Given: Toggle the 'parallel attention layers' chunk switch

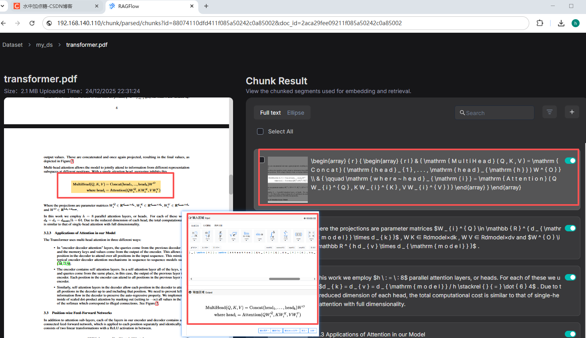Looking at the screenshot, I should (x=570, y=277).
